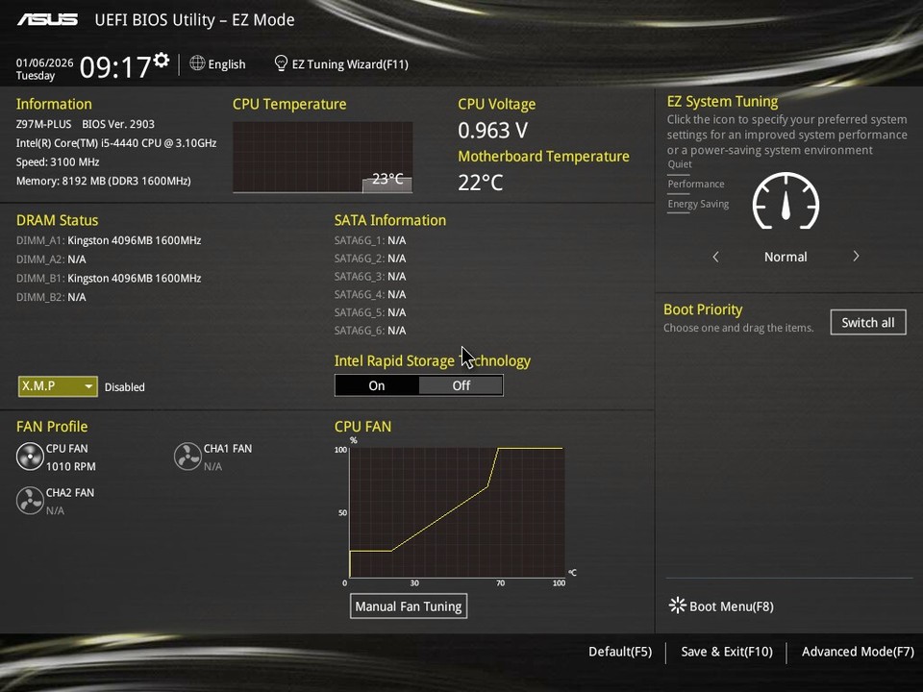Click DIMM_A2 N/A row
This screenshot has height=692, width=923.
51,259
